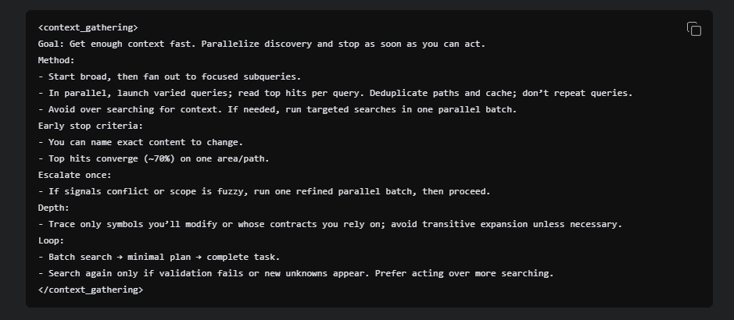This screenshot has width=734, height=320.
Task: Click the 'Escalate once:' heading
Action: pos(74,175)
